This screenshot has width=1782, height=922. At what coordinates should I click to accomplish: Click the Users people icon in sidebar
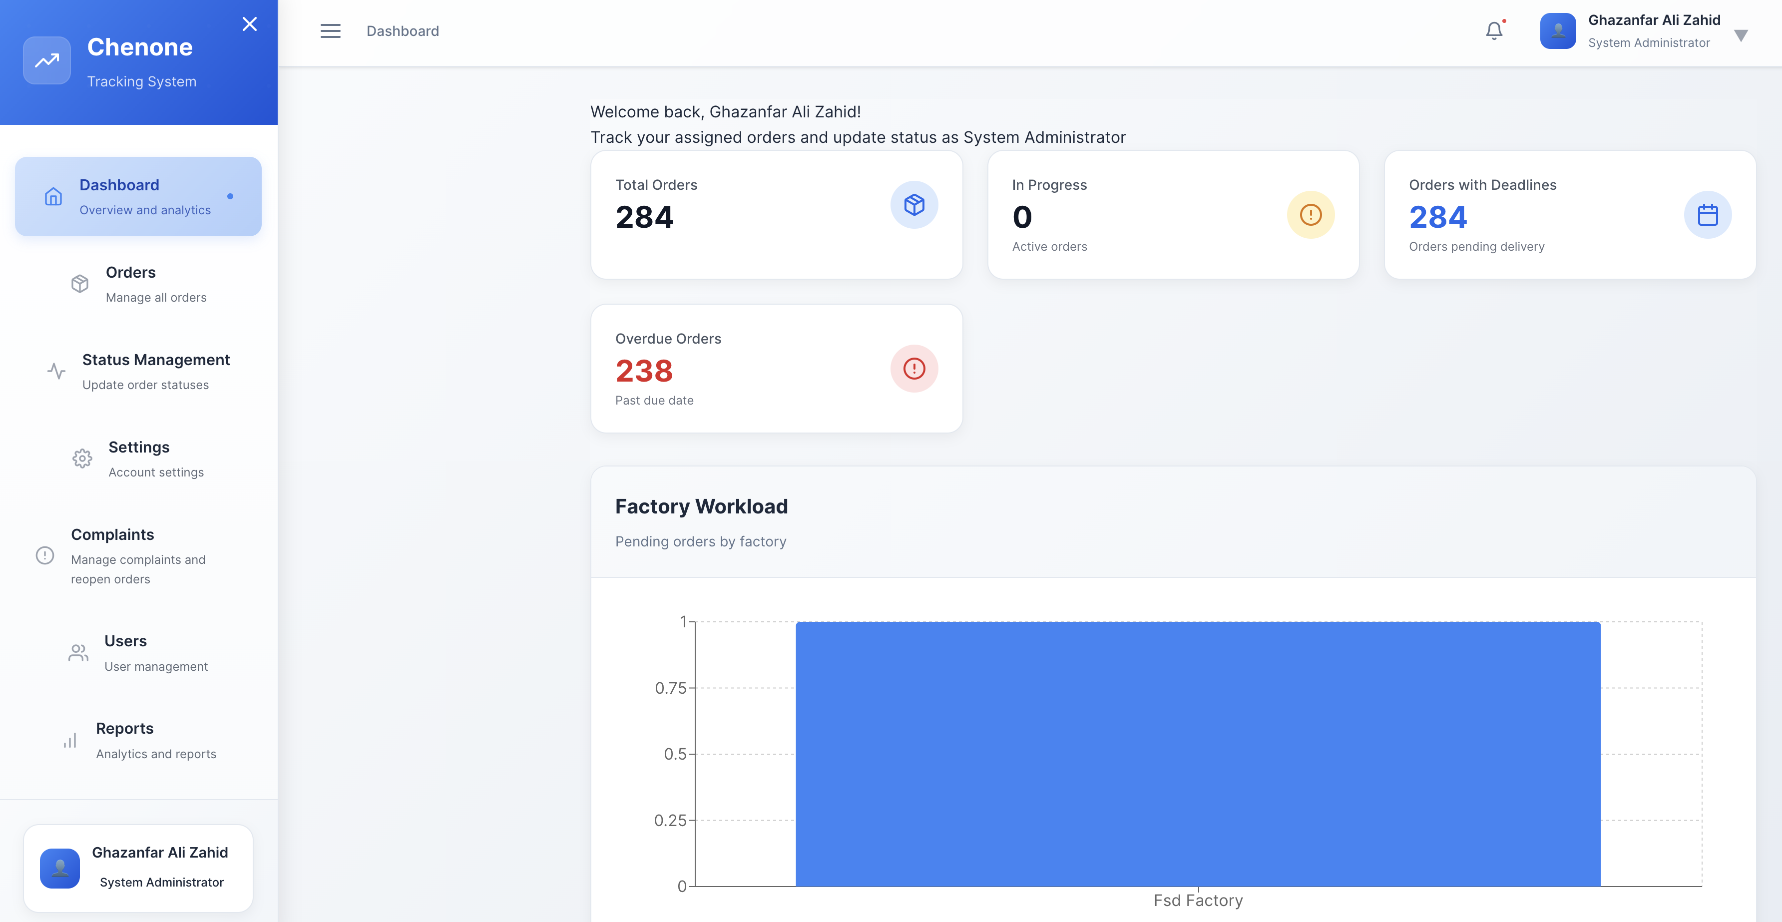78,652
